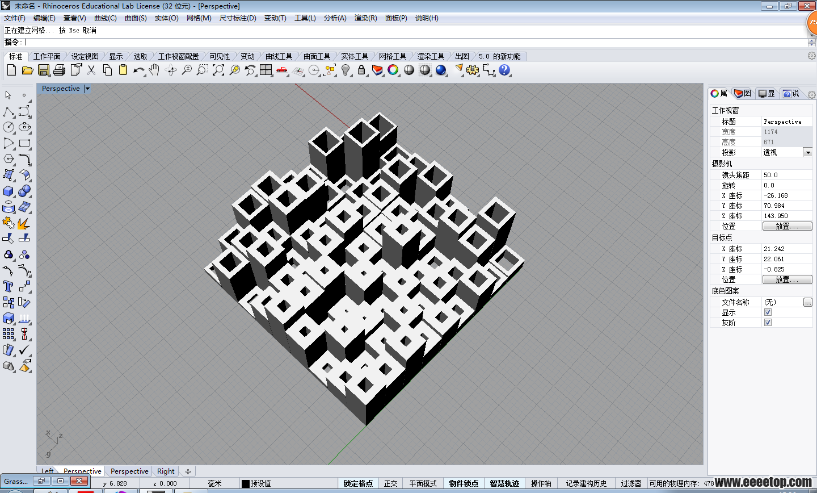The image size is (817, 493).
Task: Toggle 记录建构历史 in status bar
Action: click(x=587, y=483)
